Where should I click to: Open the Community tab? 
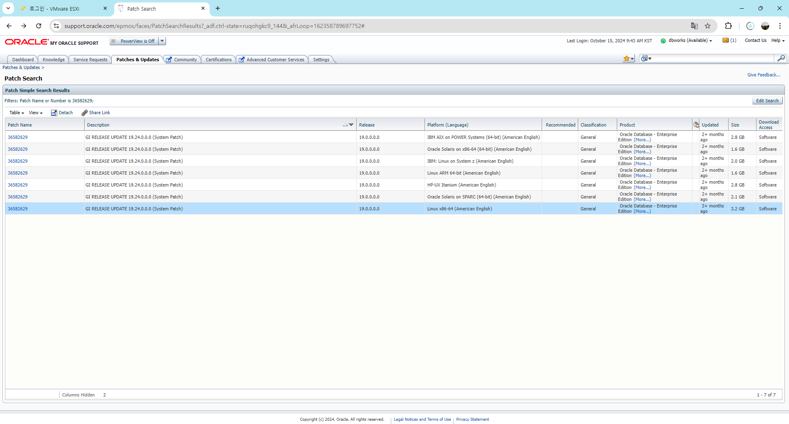pyautogui.click(x=182, y=60)
